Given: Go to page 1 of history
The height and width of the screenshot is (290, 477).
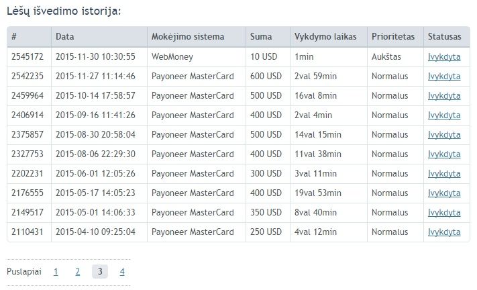Looking at the screenshot, I should pyautogui.click(x=56, y=271).
